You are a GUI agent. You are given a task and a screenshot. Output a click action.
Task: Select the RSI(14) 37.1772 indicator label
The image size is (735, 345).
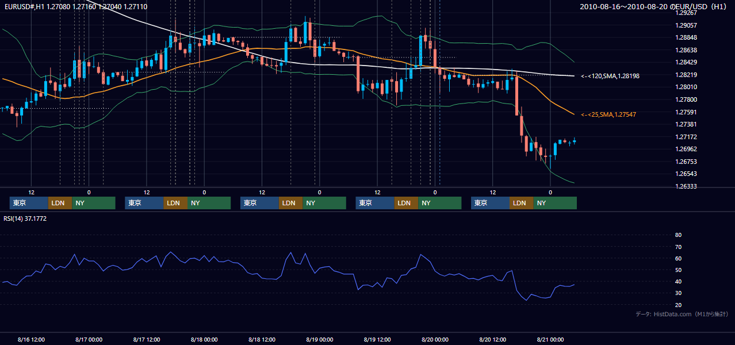pos(25,218)
